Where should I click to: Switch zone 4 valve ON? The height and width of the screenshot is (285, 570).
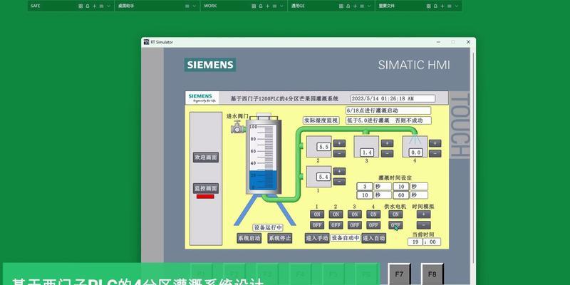pos(373,214)
